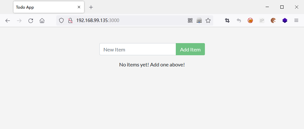Open a new browser tab
This screenshot has width=304, height=129.
point(91,7)
